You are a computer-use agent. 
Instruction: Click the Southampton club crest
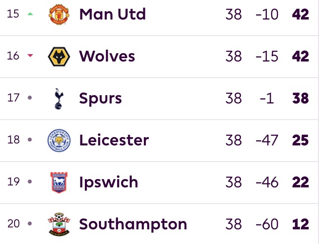click(59, 224)
